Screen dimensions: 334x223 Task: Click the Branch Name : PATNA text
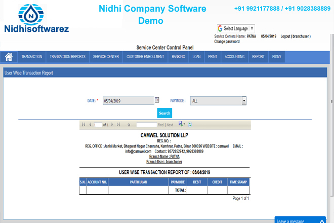coord(164,157)
